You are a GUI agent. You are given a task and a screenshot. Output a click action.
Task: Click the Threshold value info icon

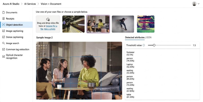click(144, 45)
